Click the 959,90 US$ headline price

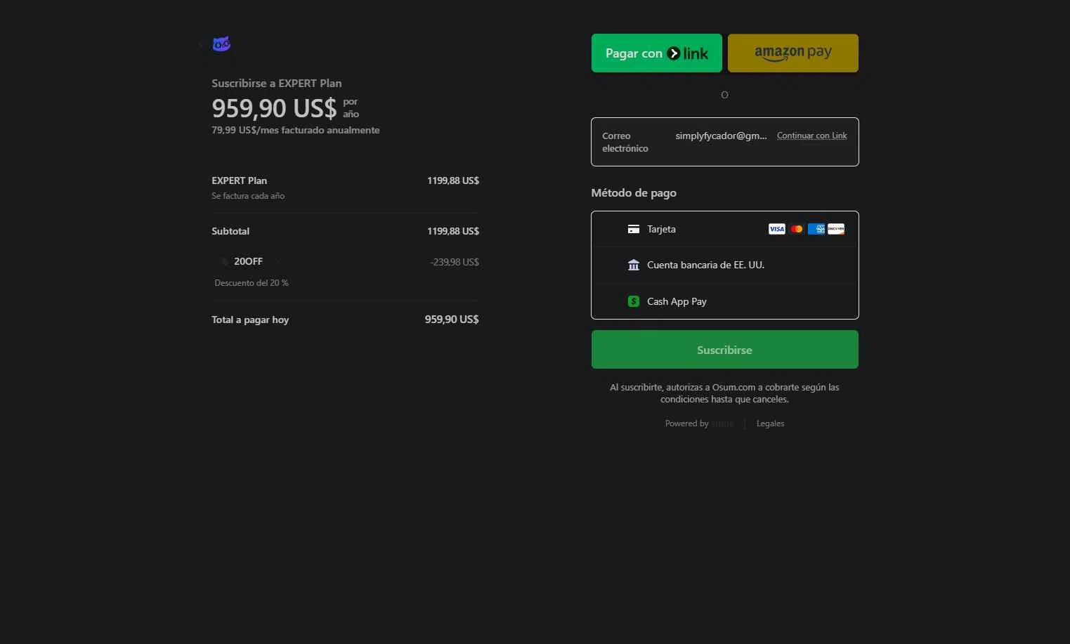[x=274, y=108]
